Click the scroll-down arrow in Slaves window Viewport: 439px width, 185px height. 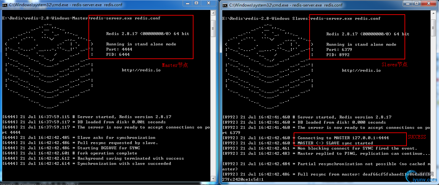pos(433,179)
